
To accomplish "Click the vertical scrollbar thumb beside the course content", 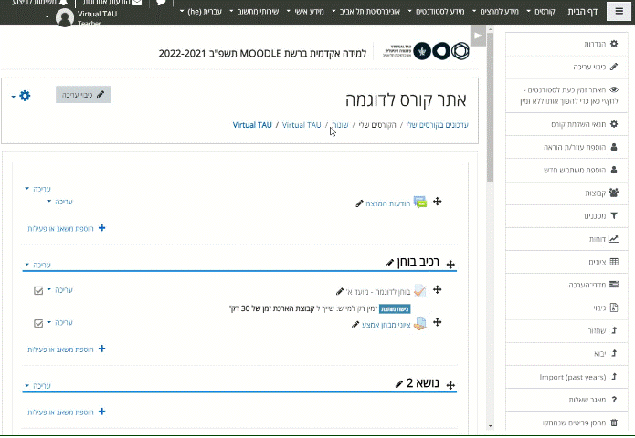I will point(490,107).
